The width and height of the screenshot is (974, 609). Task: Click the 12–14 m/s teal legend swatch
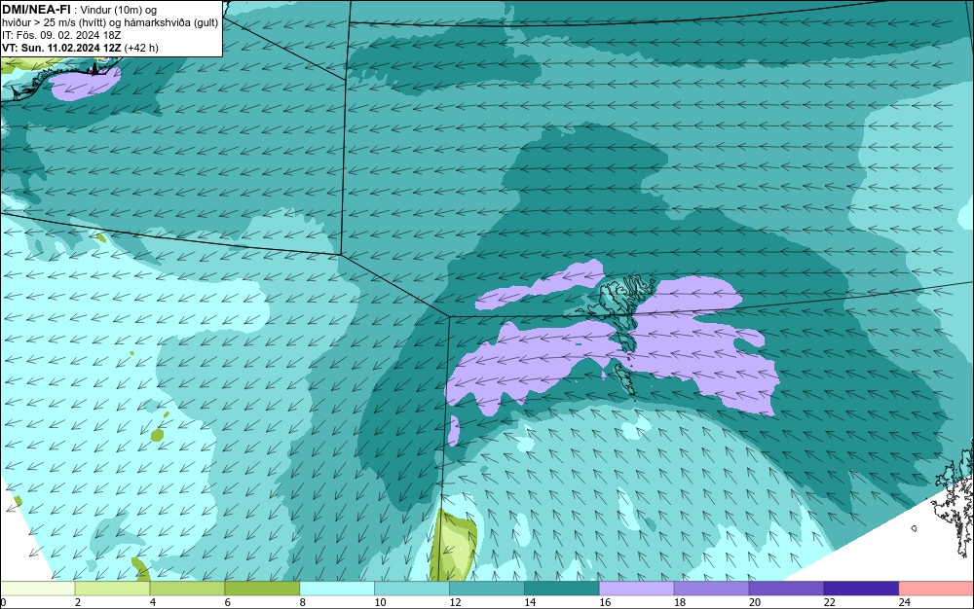pos(486,589)
